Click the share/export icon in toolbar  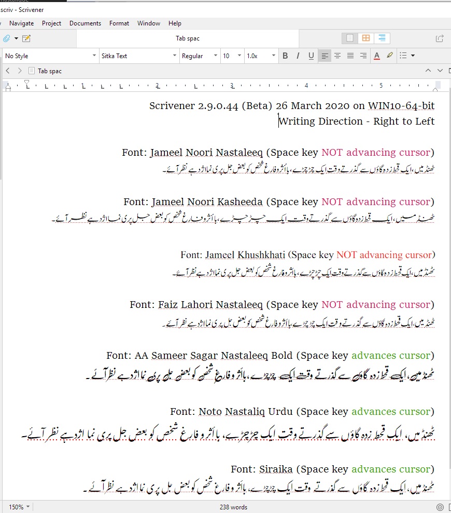pyautogui.click(x=440, y=38)
